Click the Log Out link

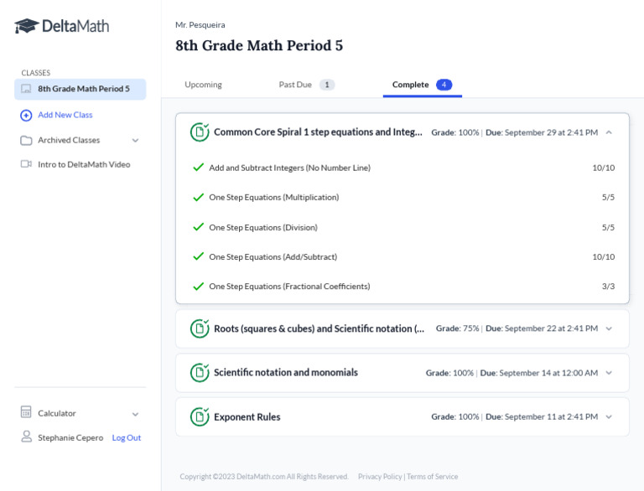tap(127, 437)
